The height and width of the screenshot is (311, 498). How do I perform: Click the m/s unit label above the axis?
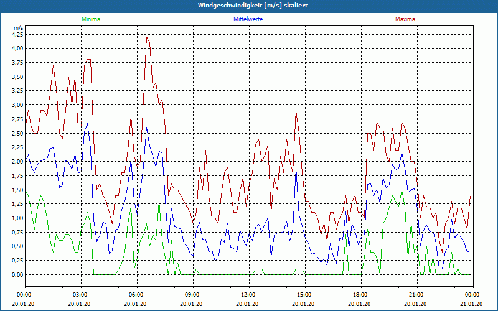tap(18, 28)
